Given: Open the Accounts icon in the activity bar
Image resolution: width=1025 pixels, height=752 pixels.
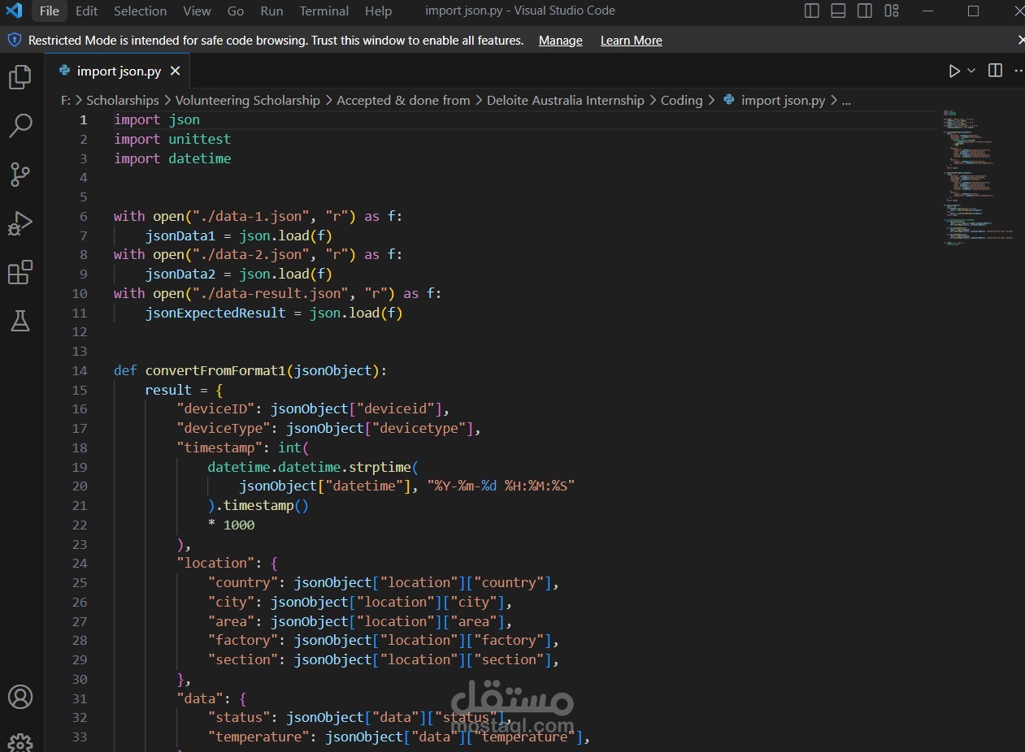Looking at the screenshot, I should 20,697.
